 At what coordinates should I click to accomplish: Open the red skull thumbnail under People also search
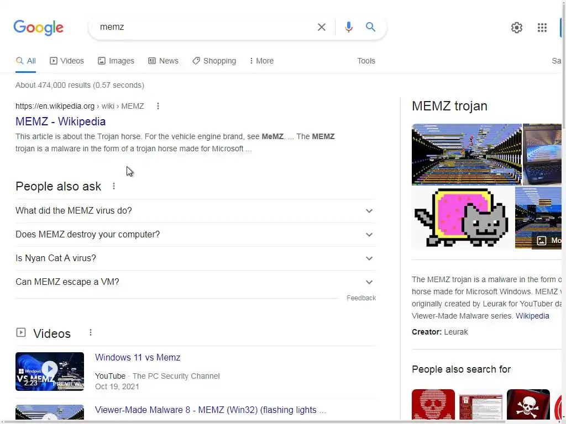433,404
